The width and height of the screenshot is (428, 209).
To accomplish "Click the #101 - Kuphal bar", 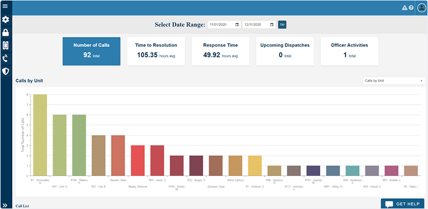I will 313,171.
